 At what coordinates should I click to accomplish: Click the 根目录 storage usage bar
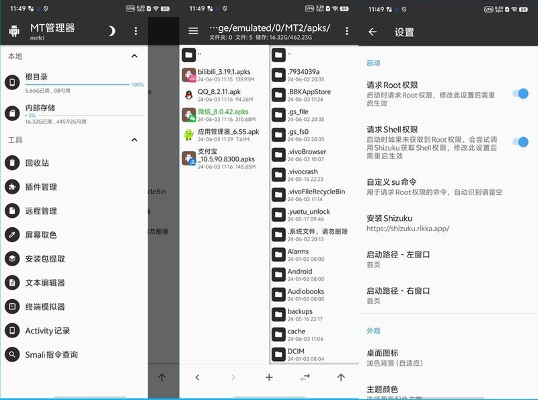[76, 85]
